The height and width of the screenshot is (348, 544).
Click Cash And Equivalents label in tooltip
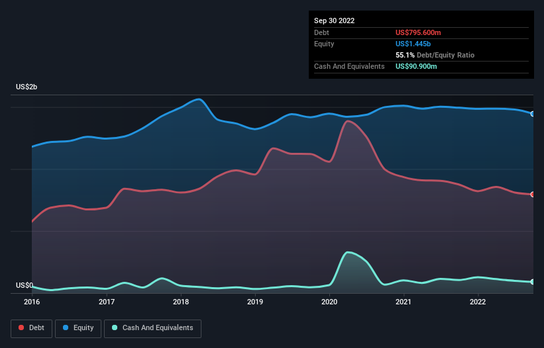click(x=349, y=66)
